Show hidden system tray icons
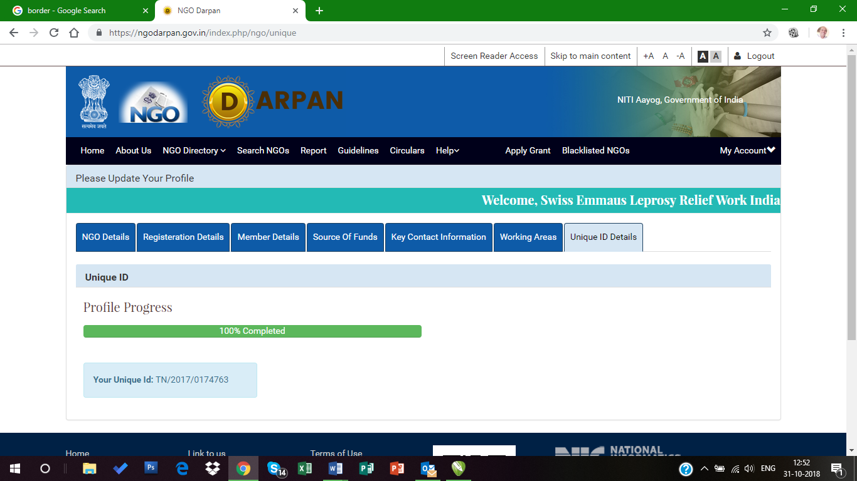 click(x=704, y=468)
